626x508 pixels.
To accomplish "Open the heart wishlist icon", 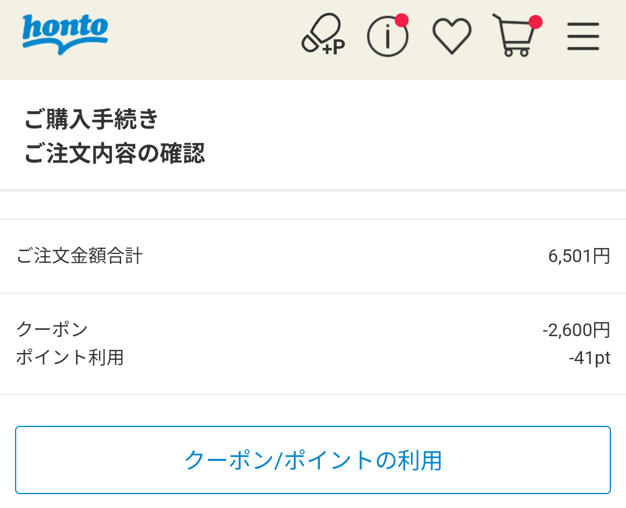I will (x=452, y=36).
